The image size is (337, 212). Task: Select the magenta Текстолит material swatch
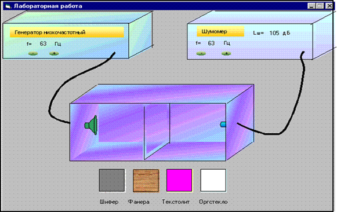pos(179,180)
